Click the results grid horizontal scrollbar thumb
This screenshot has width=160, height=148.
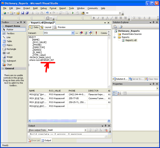pos(54,121)
